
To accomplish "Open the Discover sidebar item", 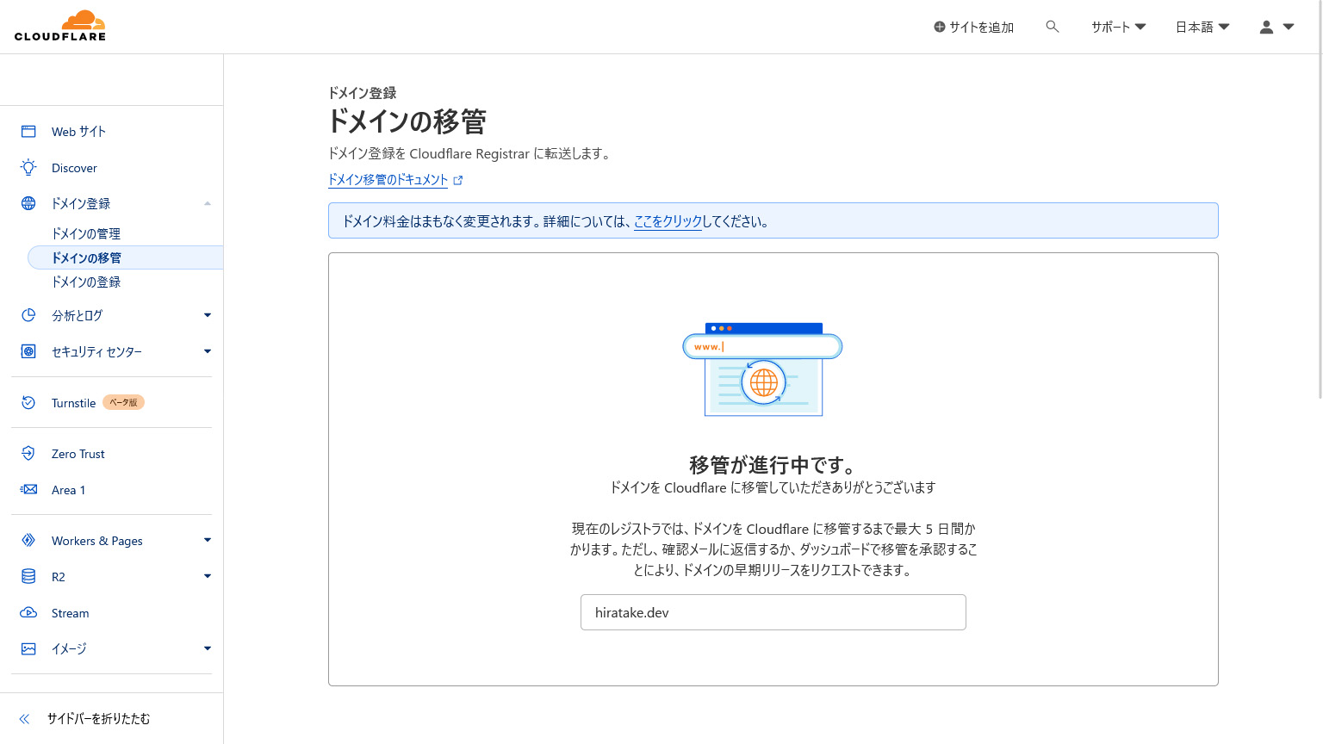I will coord(74,168).
